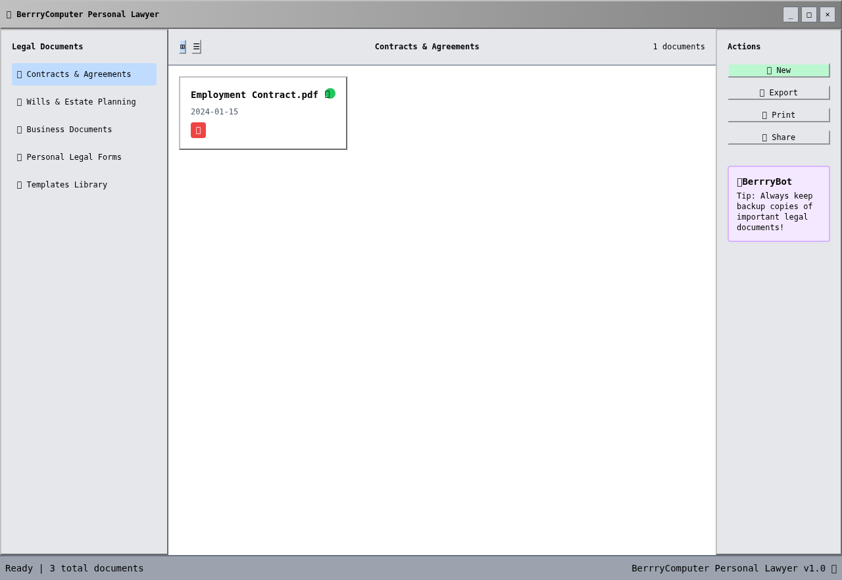Switch to grid view layout
The height and width of the screenshot is (580, 842).
[x=182, y=47]
